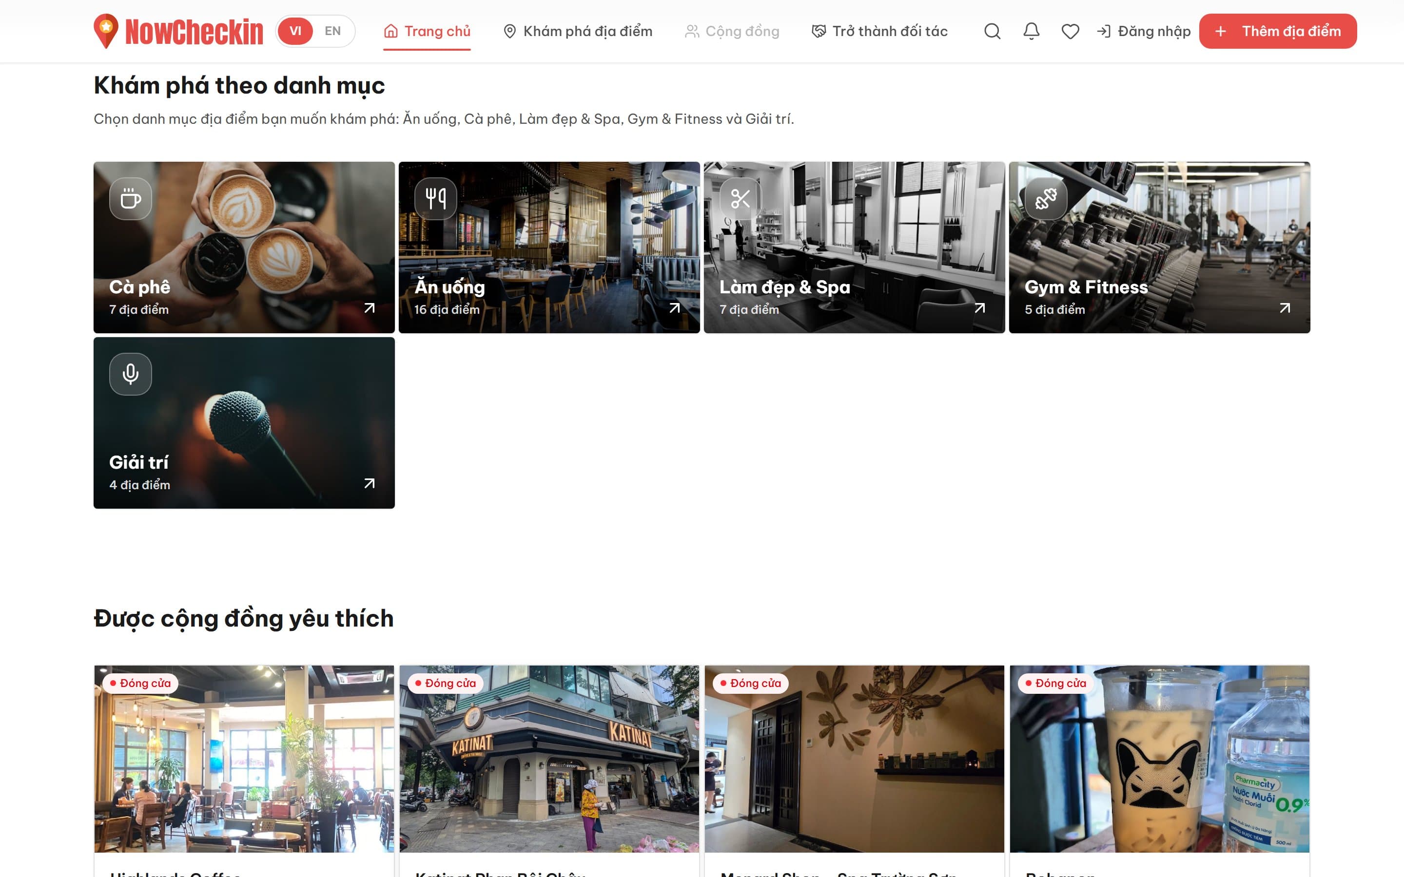
Task: Open the Cộng đồng menu item
Action: 732,31
